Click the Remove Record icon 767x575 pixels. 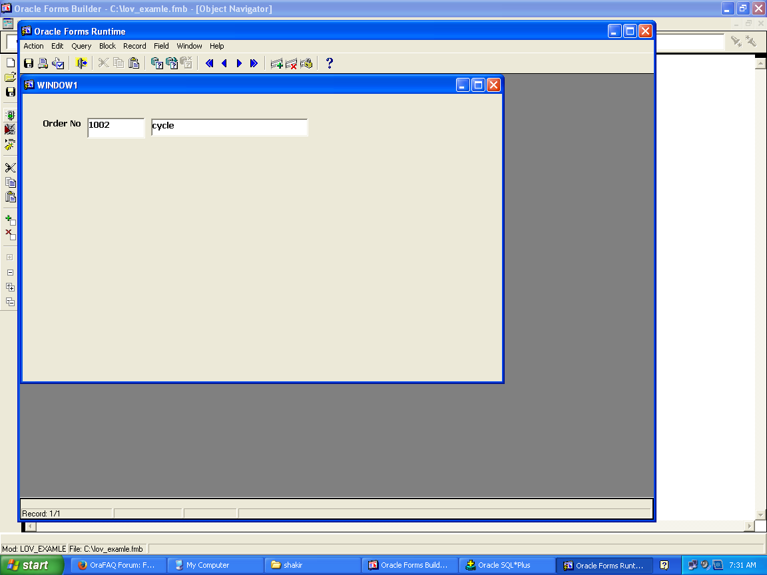tap(291, 63)
